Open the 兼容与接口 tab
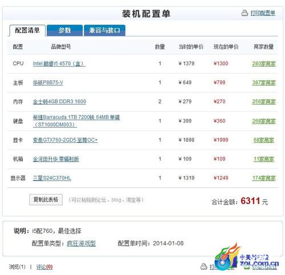 coord(104,30)
